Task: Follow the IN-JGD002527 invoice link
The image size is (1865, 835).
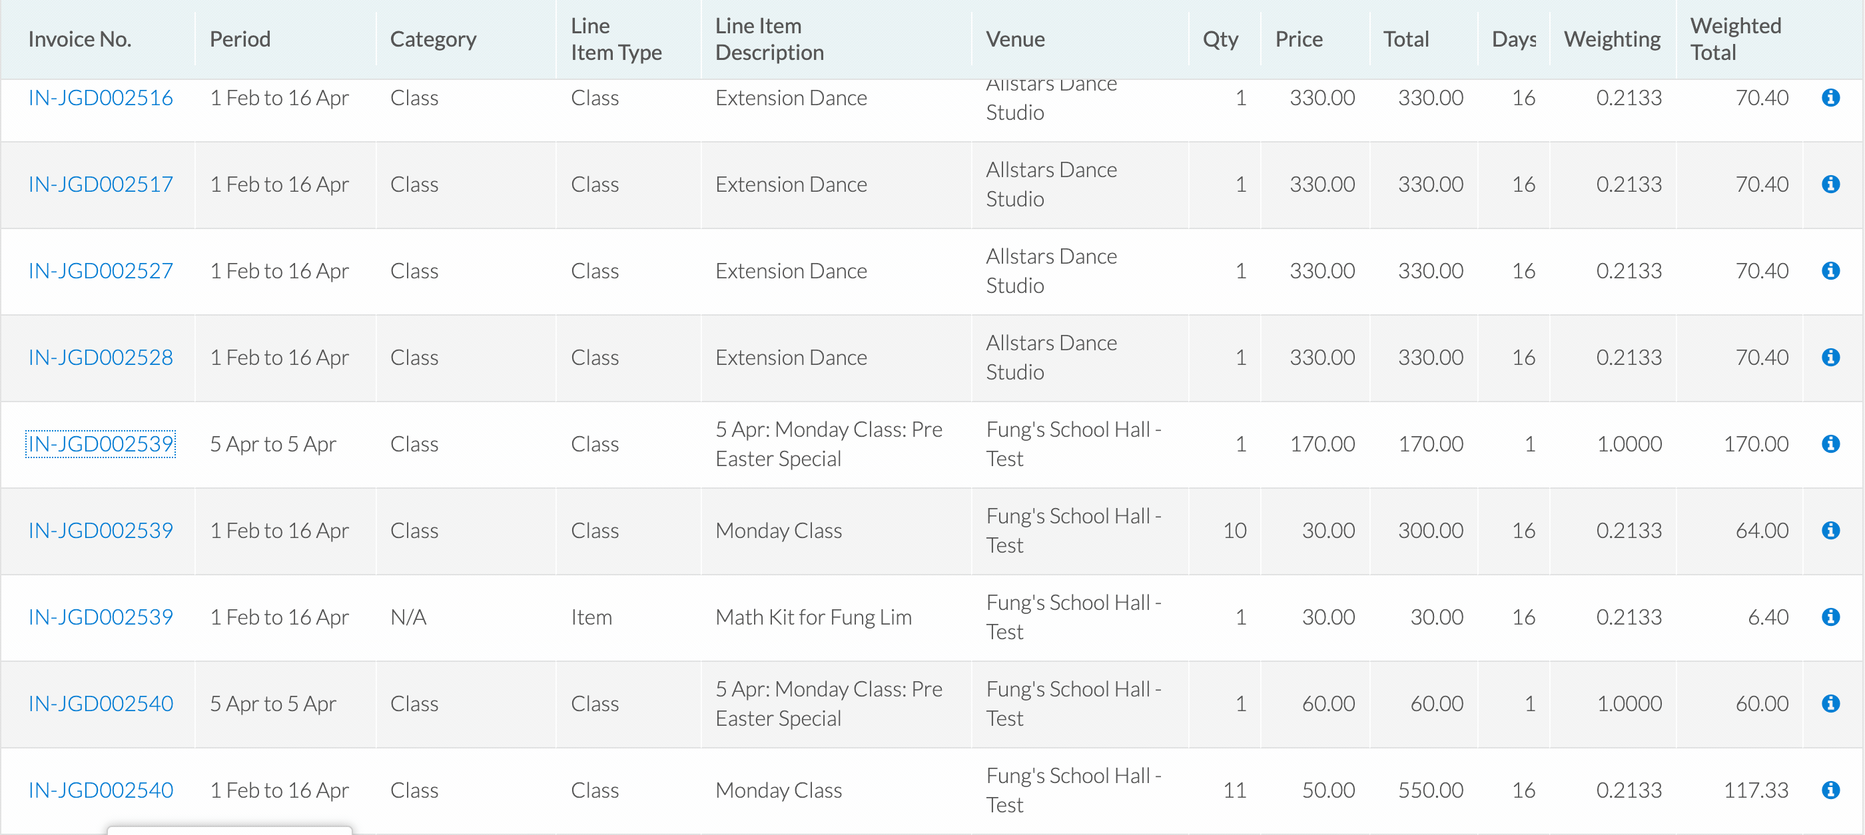Action: (x=101, y=270)
